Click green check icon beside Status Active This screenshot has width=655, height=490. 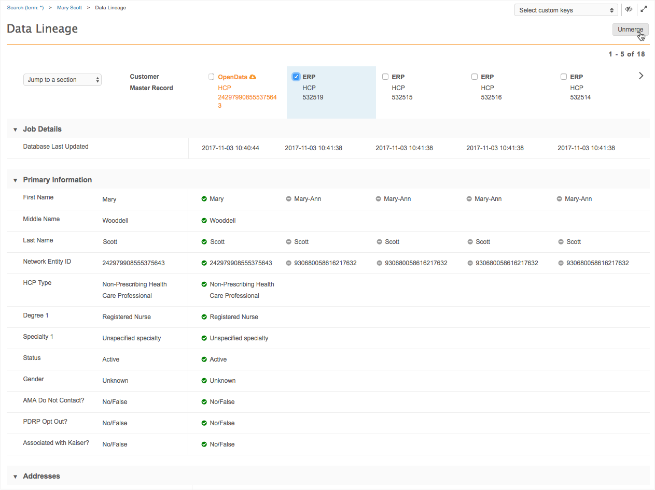pyautogui.click(x=204, y=359)
